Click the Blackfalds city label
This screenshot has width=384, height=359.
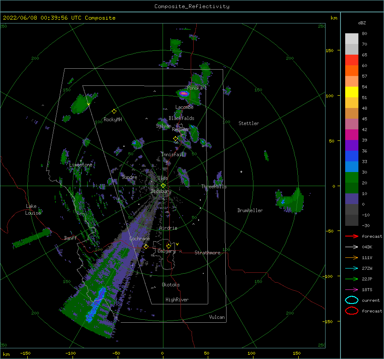point(181,118)
